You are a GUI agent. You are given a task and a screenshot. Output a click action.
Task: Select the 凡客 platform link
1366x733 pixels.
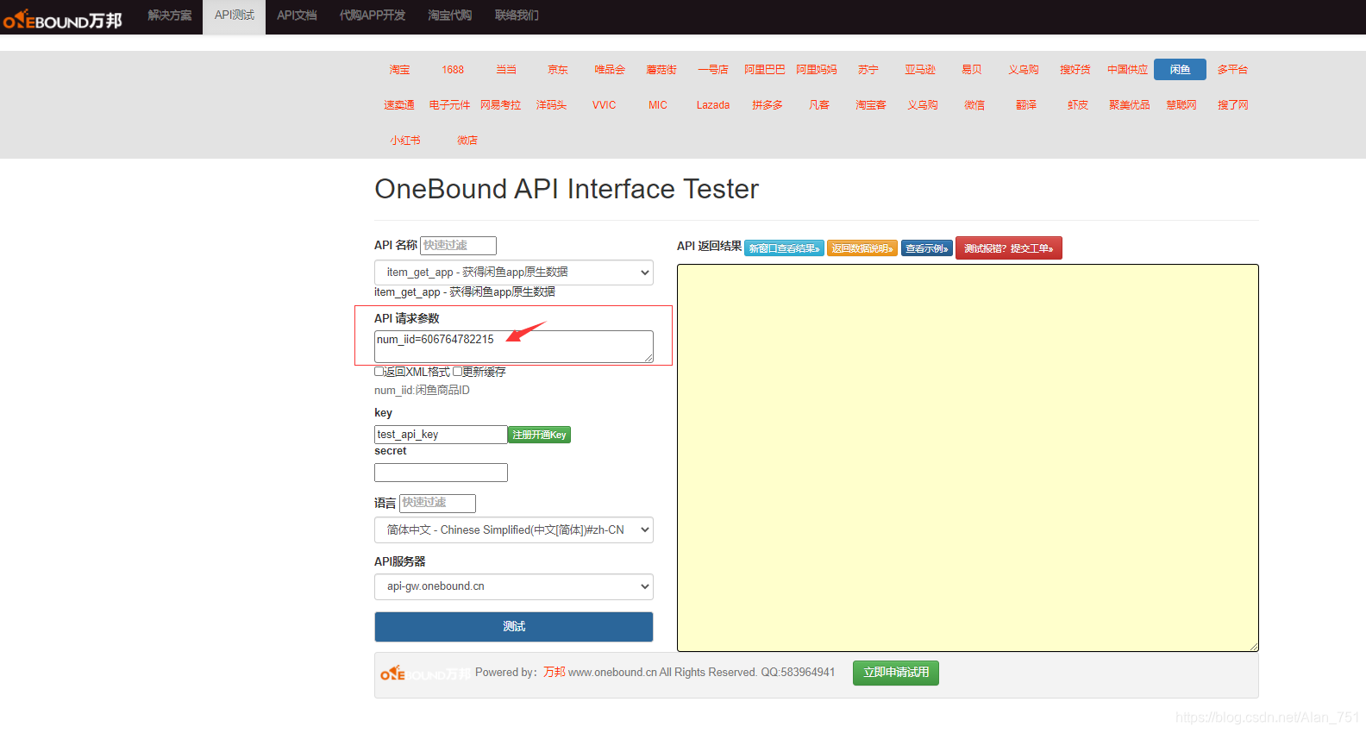[819, 105]
